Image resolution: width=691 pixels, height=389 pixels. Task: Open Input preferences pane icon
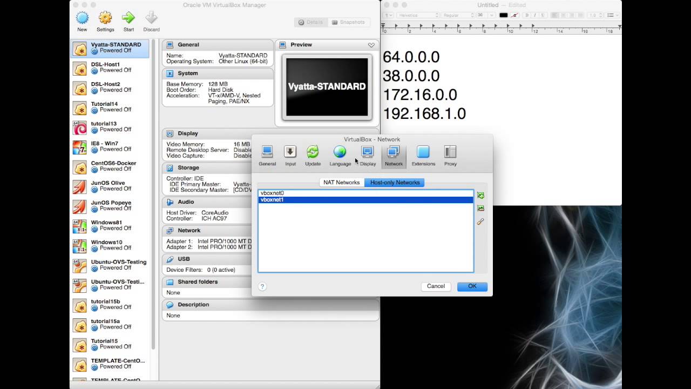(290, 152)
